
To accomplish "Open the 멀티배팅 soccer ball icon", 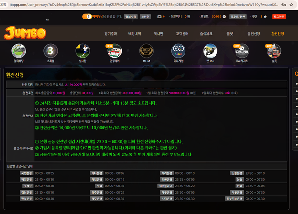I will click(19, 51).
